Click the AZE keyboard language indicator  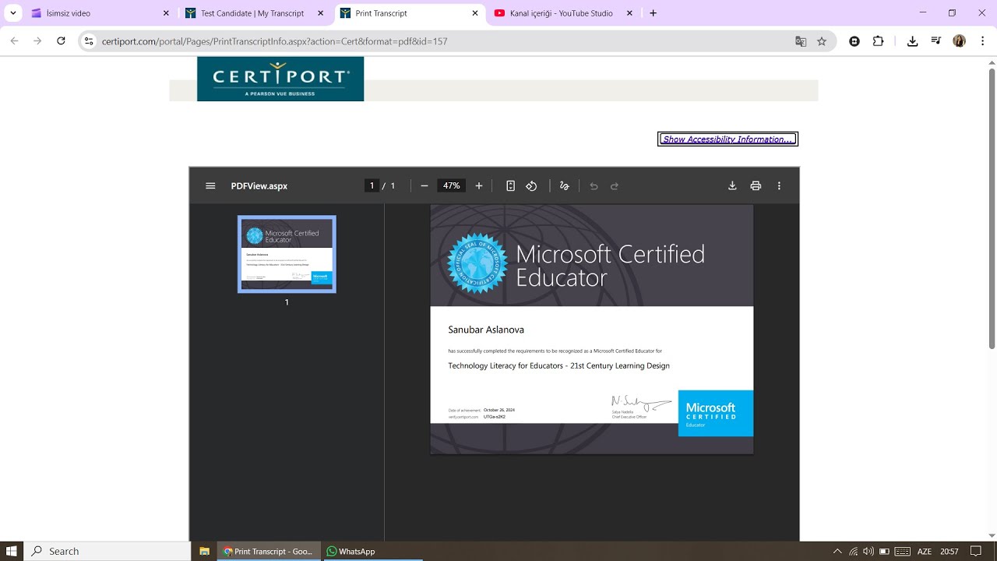924,552
